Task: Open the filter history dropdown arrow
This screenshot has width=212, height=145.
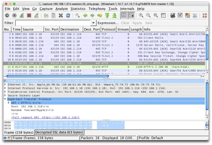Action: (x=93, y=23)
